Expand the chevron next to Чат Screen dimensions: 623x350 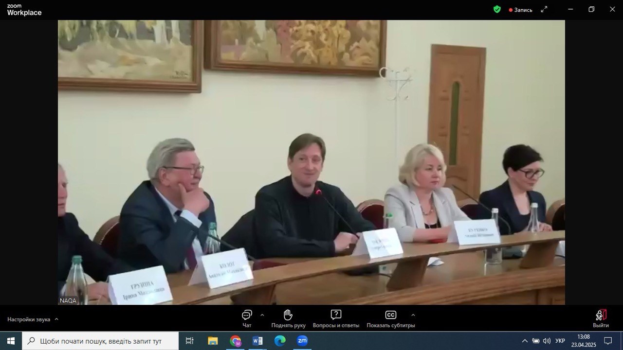262,315
